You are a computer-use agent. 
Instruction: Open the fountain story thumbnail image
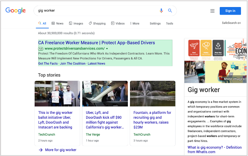coord(153,93)
